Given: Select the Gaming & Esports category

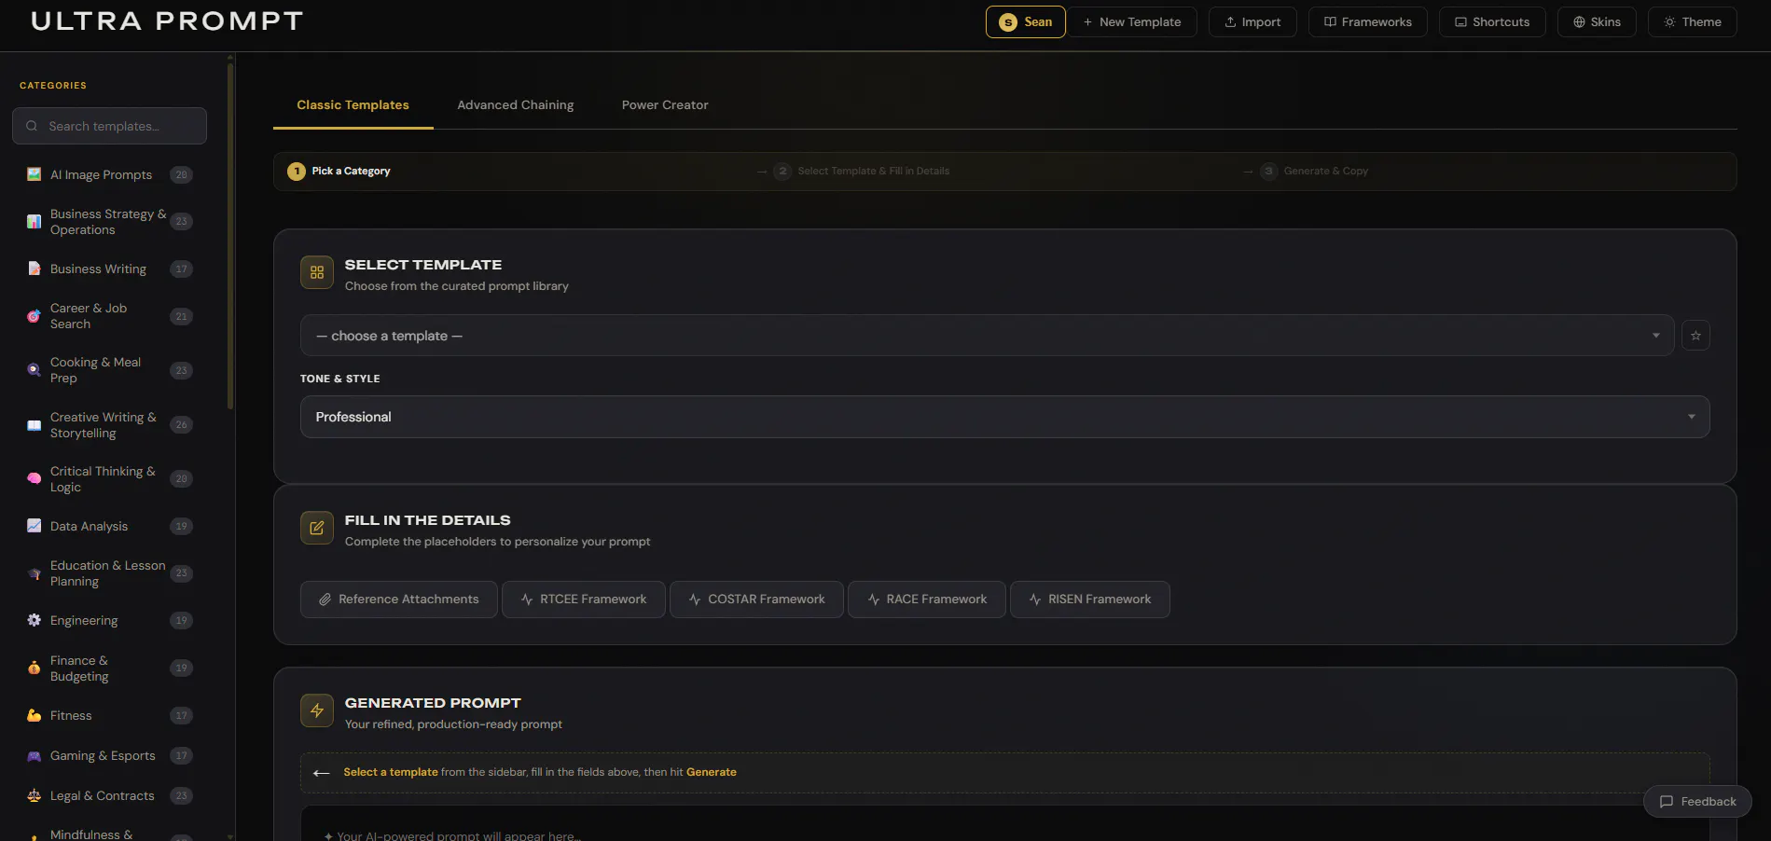Looking at the screenshot, I should 109,755.
